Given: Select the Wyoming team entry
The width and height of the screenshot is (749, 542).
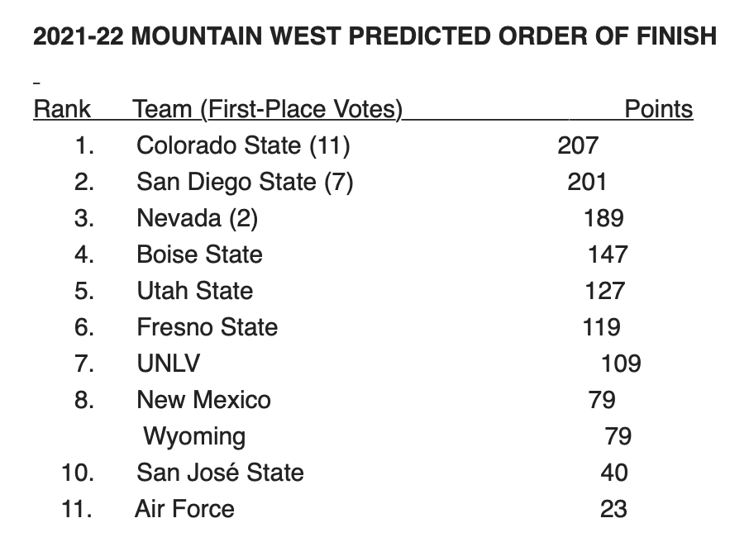Looking at the screenshot, I should click(x=194, y=436).
